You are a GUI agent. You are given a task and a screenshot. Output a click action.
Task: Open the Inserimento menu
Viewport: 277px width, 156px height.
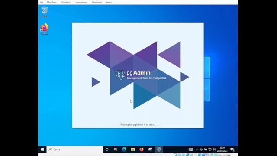81,2
